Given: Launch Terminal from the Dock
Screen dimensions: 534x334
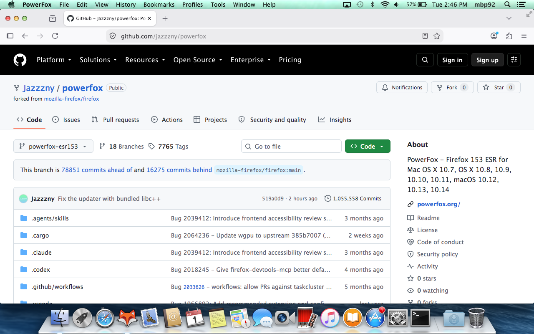Looking at the screenshot, I should click(420, 319).
